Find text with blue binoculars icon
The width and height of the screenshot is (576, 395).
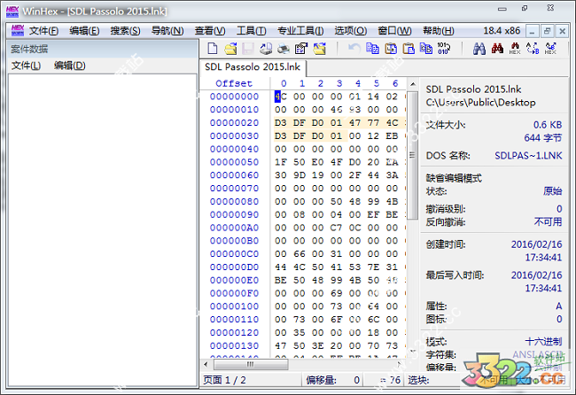pyautogui.click(x=479, y=49)
